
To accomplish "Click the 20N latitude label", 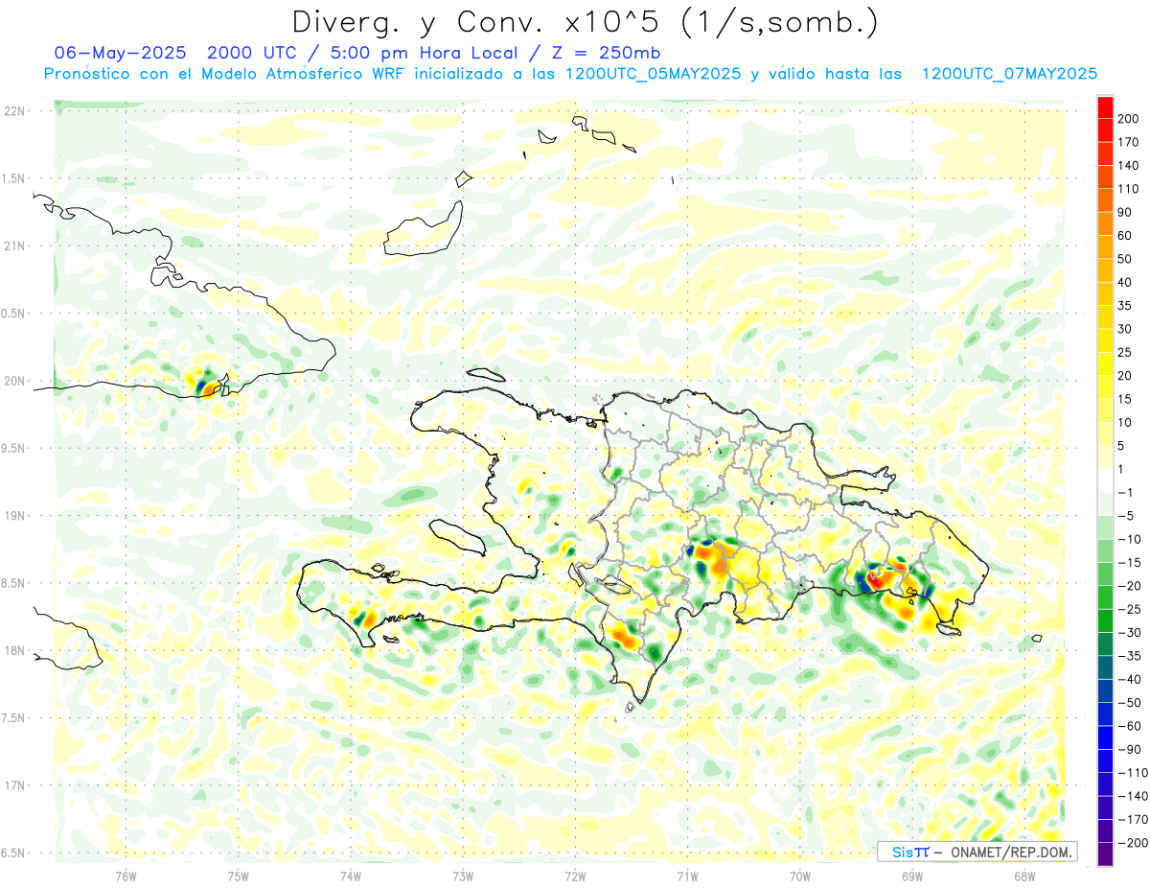I will 14,381.
